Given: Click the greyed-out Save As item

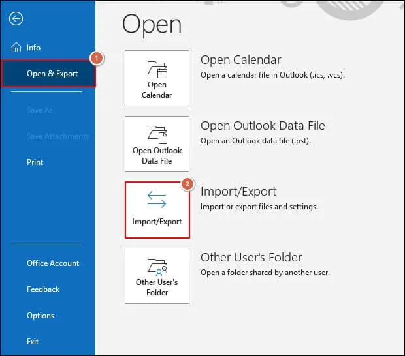Looking at the screenshot, I should tap(39, 110).
